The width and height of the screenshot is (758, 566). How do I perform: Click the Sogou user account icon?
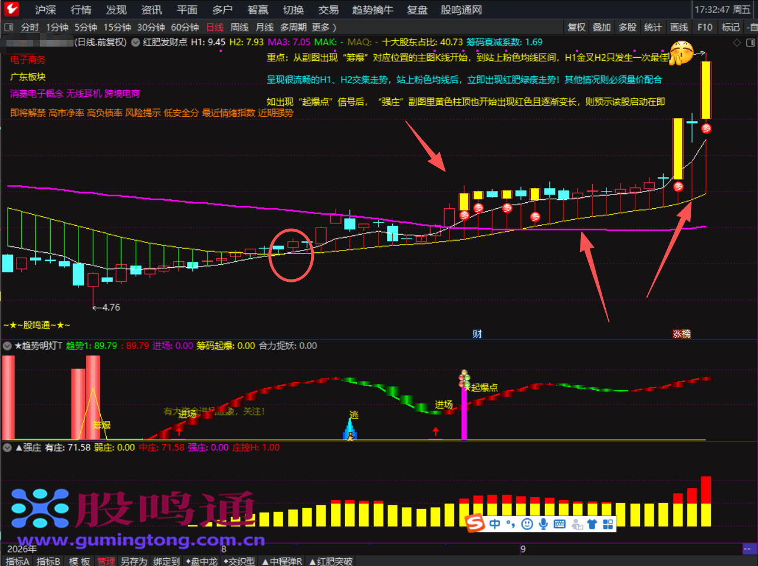(x=577, y=524)
